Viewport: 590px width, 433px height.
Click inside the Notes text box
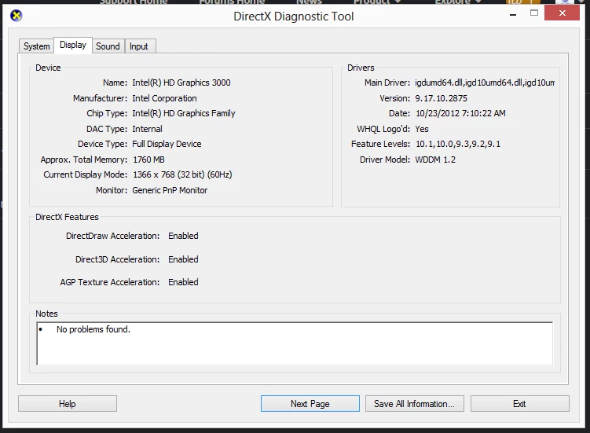pos(295,343)
